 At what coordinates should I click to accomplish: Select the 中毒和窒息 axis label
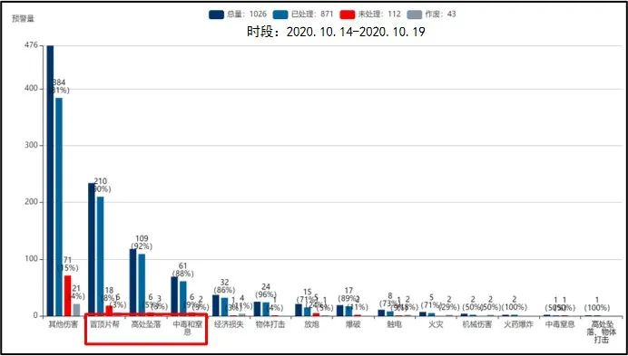tap(188, 328)
